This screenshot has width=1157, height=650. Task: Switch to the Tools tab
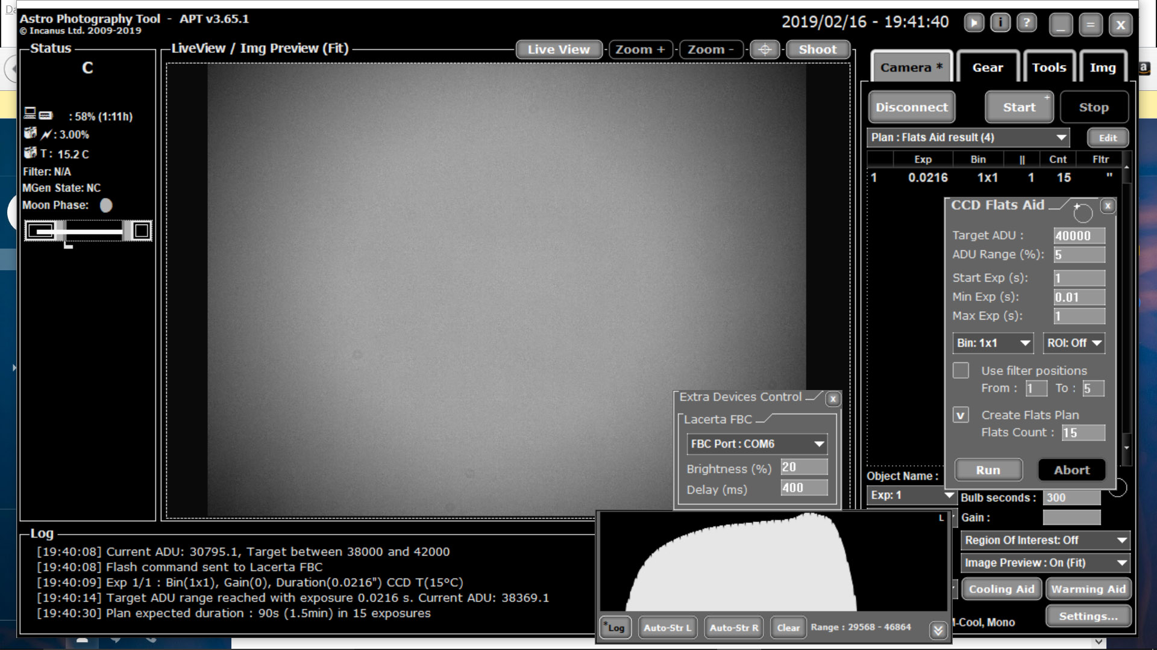tap(1049, 67)
